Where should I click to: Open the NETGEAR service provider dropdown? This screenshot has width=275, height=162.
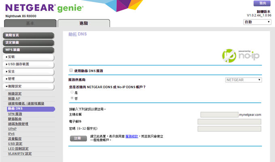(x=243, y=80)
